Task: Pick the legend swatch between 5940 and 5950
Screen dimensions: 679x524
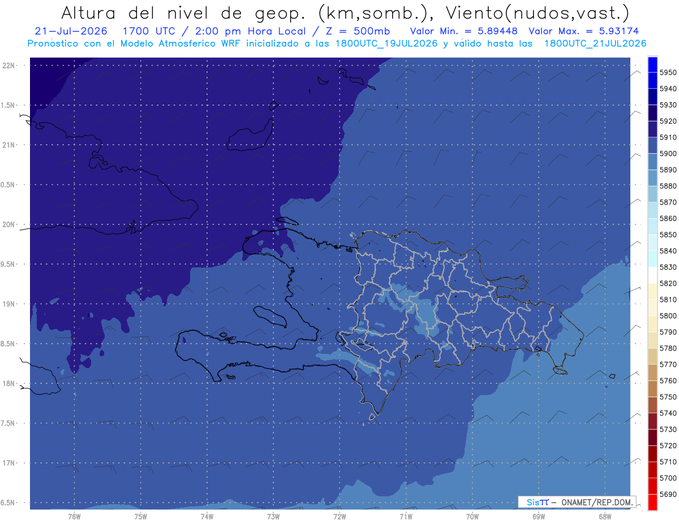Action: (652, 81)
